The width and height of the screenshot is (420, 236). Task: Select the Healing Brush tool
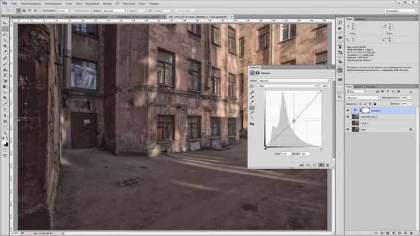click(5, 58)
